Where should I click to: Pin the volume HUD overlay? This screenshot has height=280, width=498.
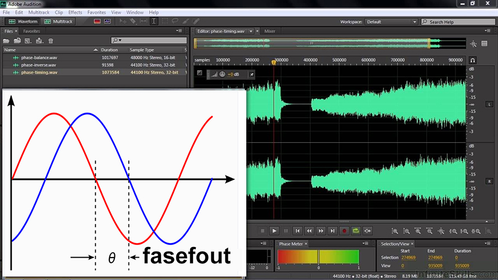point(252,74)
